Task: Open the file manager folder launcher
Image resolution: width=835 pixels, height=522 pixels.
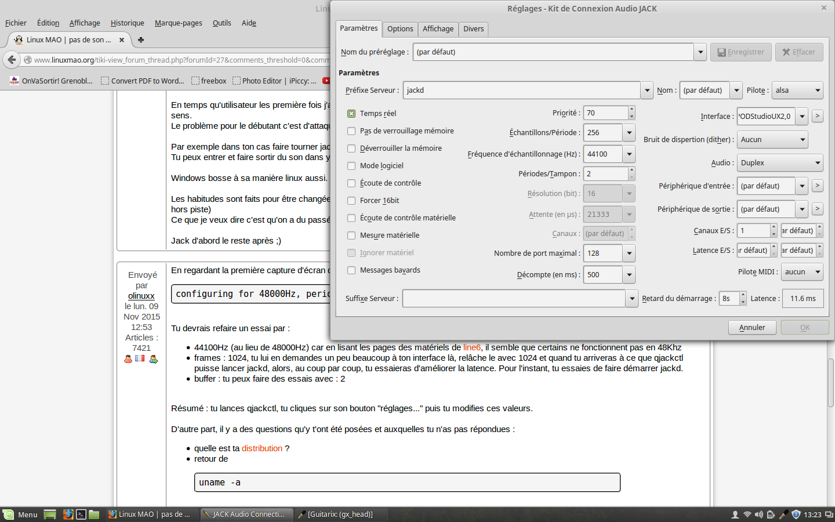Action: click(x=94, y=514)
